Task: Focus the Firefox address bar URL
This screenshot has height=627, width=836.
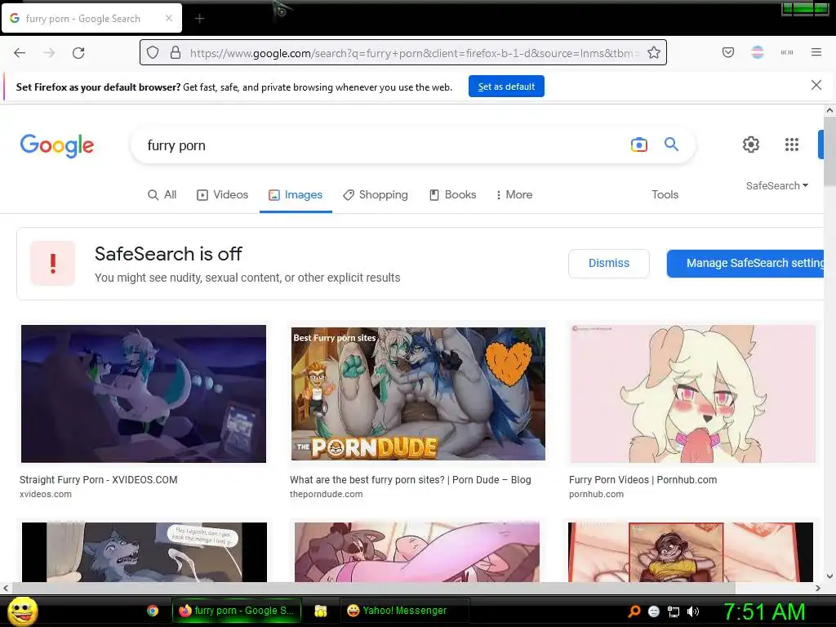Action: pyautogui.click(x=414, y=53)
